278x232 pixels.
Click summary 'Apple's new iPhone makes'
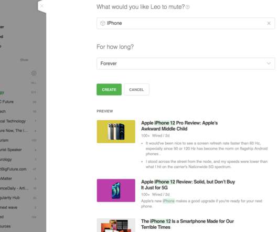[201, 204]
